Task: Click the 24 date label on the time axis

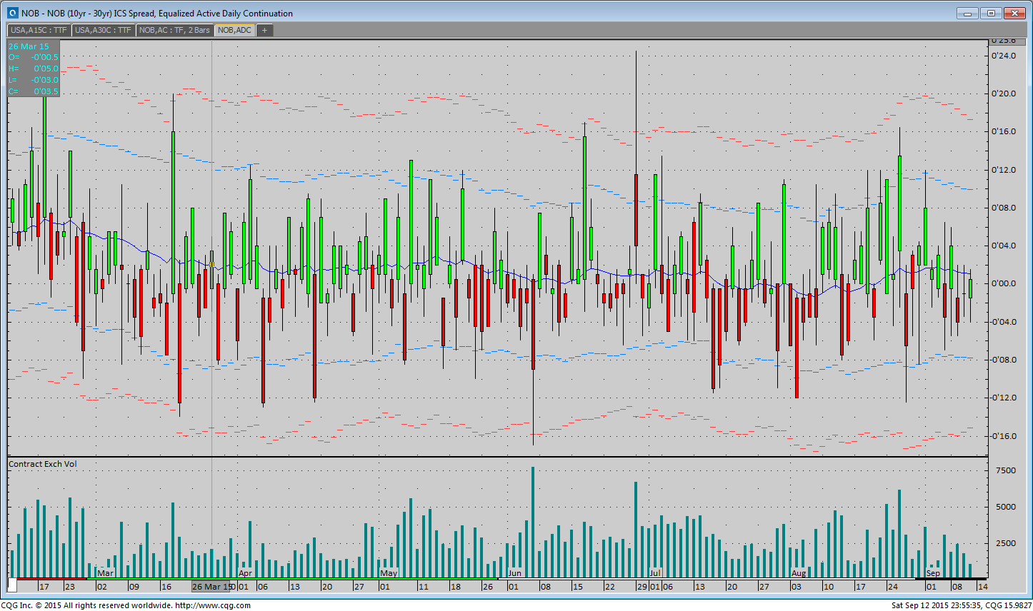Action: coord(893,587)
